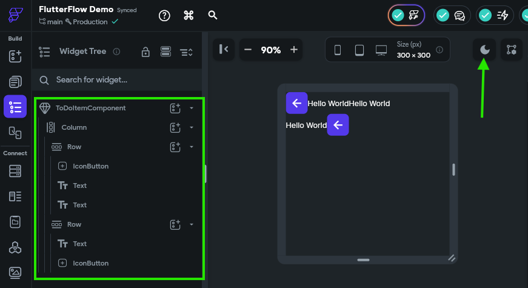This screenshot has width=528, height=288.
Task: Collapse the second Row arrow
Action: pyautogui.click(x=192, y=224)
